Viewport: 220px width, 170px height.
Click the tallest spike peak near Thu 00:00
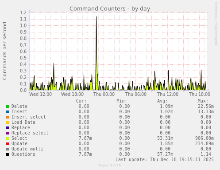pos(96,17)
